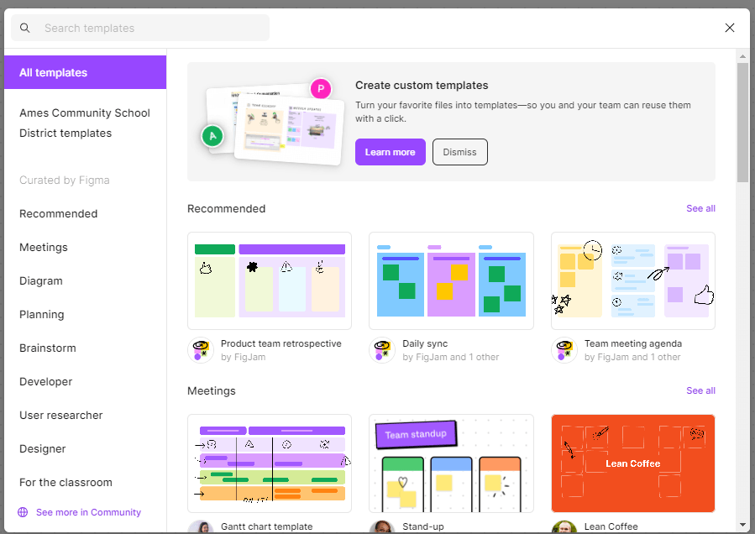
Task: Click the FigJam avatar under Daily sync template
Action: [x=382, y=350]
